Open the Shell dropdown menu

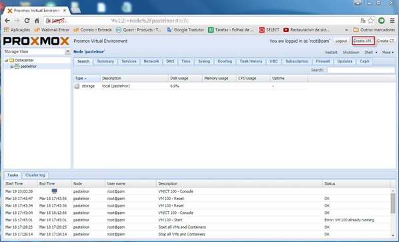371,53
